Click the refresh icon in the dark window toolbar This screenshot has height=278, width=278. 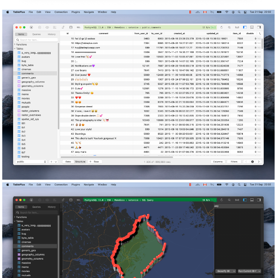pyautogui.click(x=221, y=200)
